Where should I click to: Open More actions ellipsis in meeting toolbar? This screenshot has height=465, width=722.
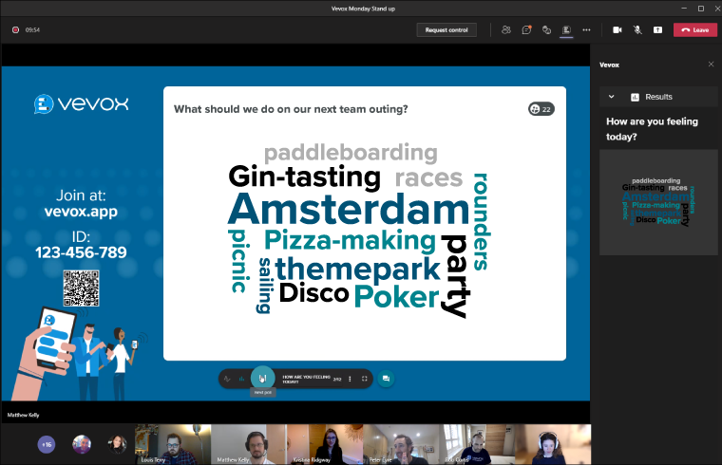click(586, 29)
